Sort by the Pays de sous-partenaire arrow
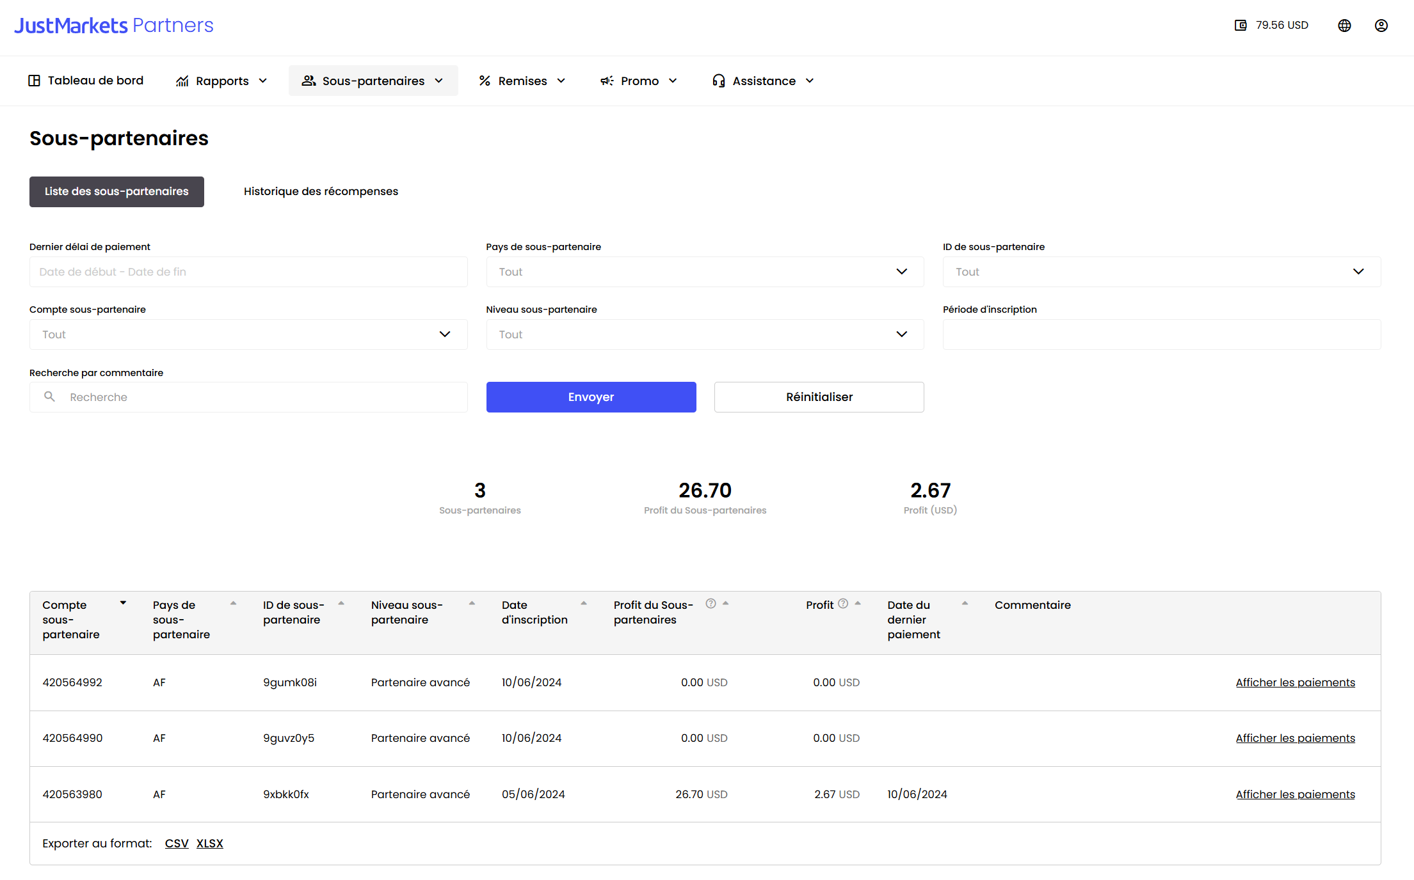This screenshot has width=1414, height=880. (234, 603)
